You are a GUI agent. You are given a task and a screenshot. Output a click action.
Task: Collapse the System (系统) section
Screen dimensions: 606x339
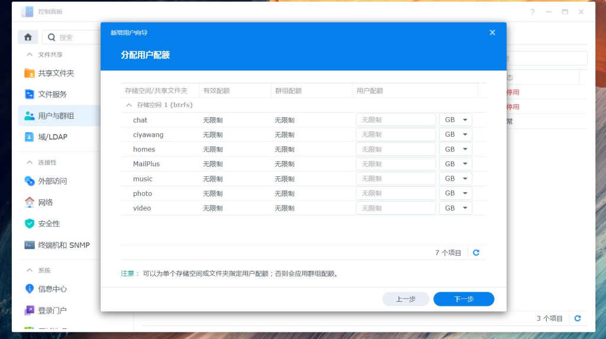point(30,270)
